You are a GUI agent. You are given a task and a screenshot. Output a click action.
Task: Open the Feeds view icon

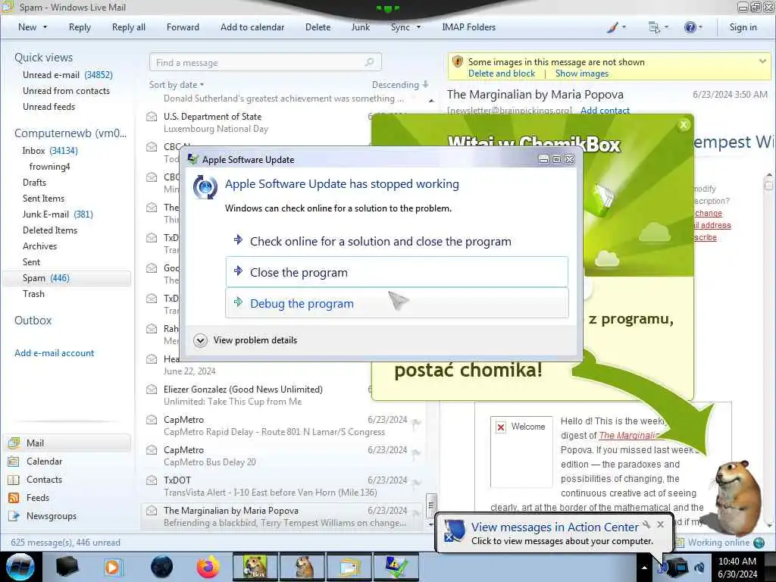pyautogui.click(x=14, y=498)
